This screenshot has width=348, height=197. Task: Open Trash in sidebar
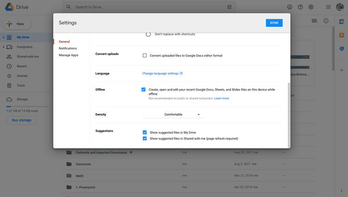21,86
